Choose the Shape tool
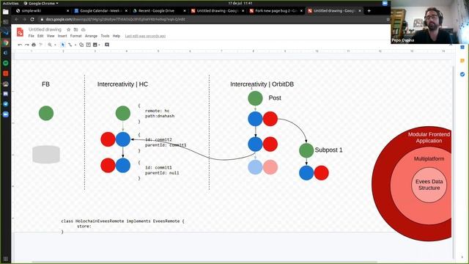This screenshot has height=264, width=469. tap(81, 45)
